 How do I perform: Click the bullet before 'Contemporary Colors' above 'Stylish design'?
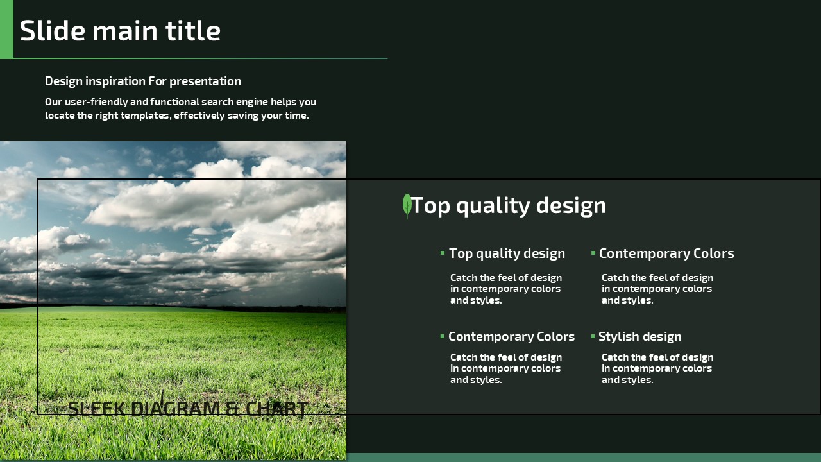point(593,253)
